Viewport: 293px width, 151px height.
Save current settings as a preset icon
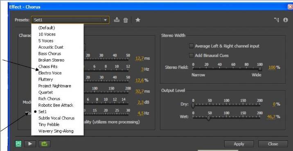click(117, 20)
